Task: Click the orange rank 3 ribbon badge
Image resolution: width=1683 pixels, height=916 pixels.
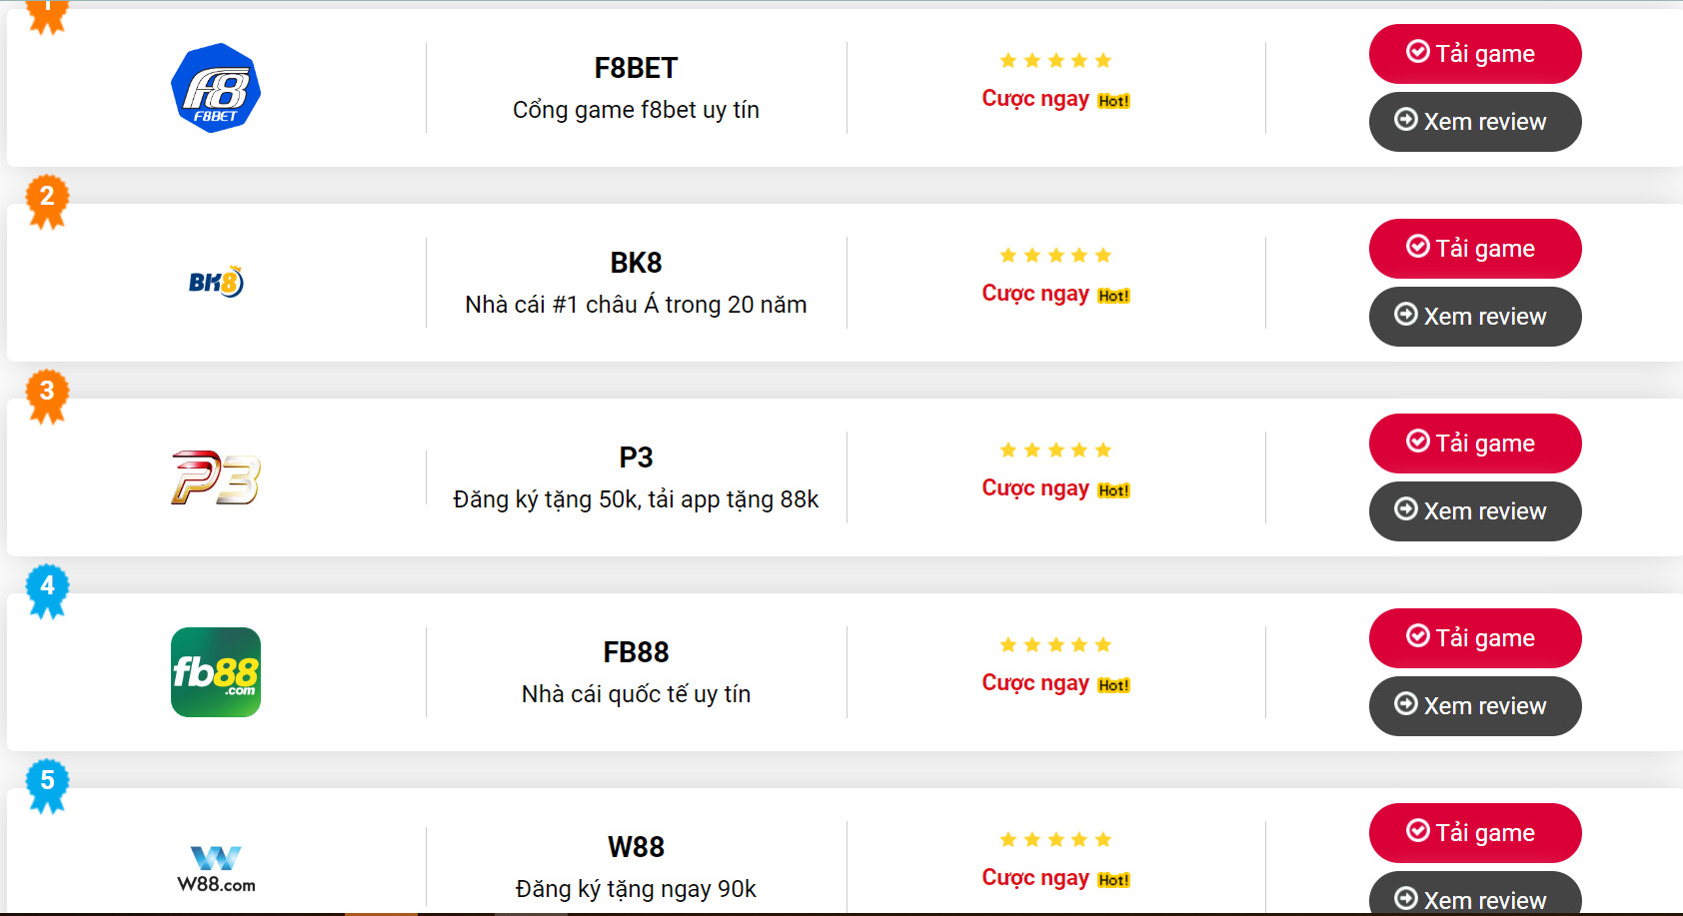Action: 47,395
